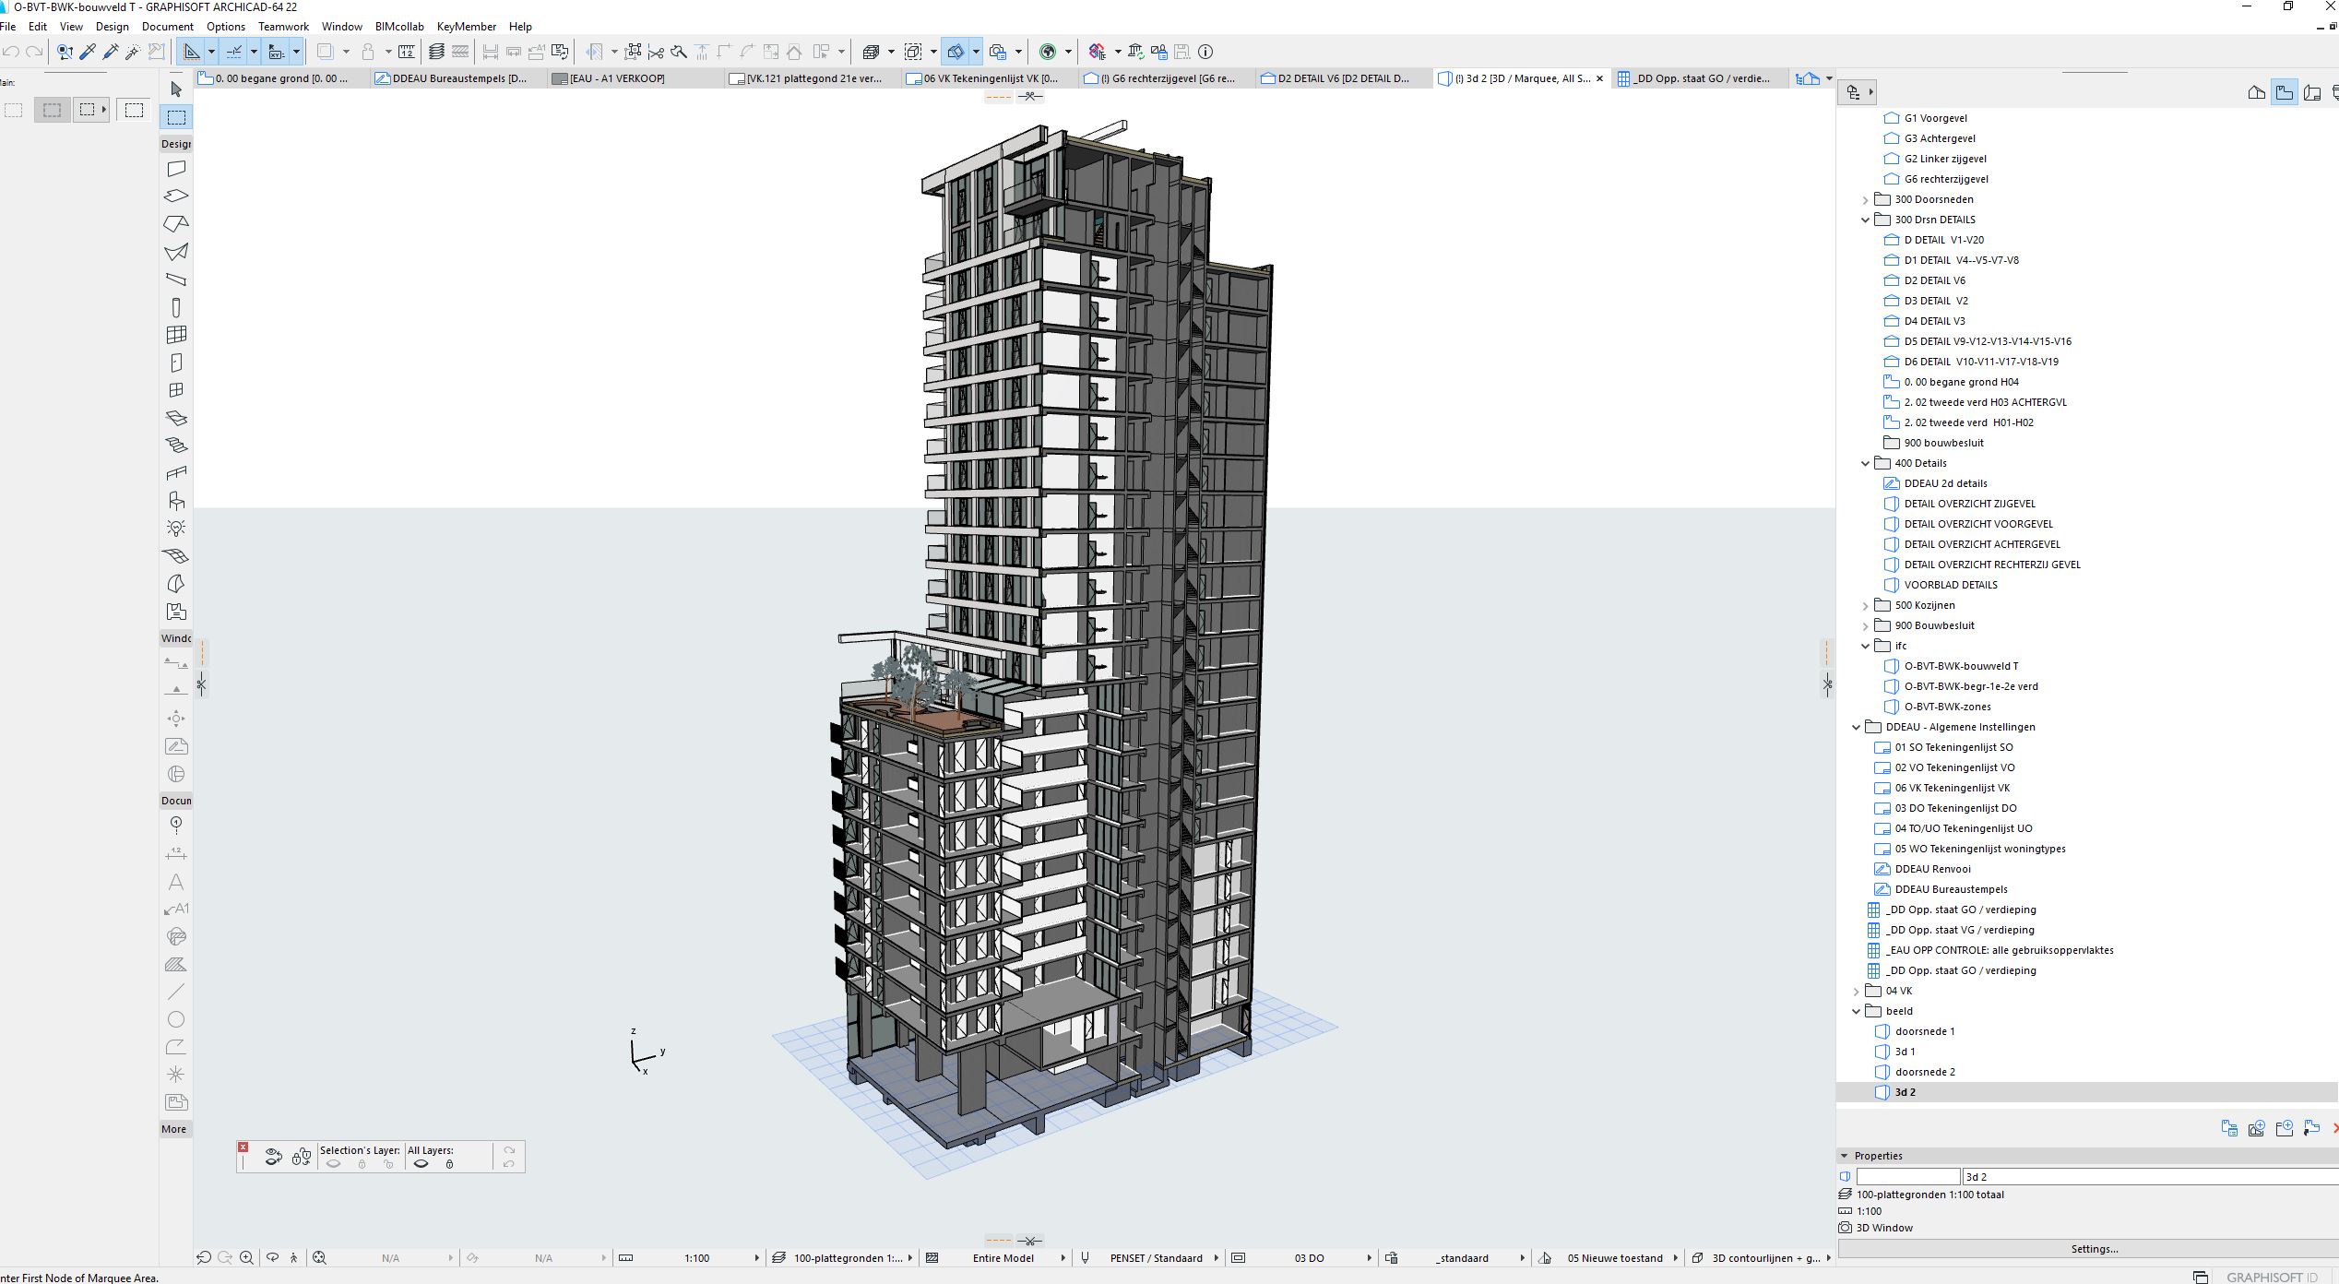Select the Arrow tool in toolbox
The height and width of the screenshot is (1284, 2339).
176,89
